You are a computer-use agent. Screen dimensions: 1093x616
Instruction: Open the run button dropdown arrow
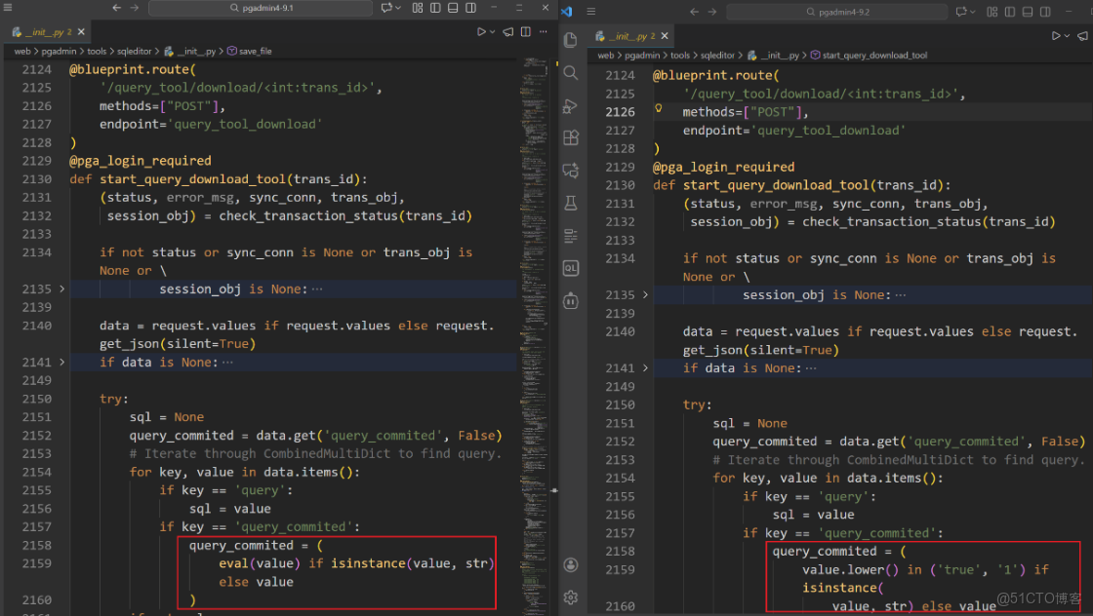[492, 31]
